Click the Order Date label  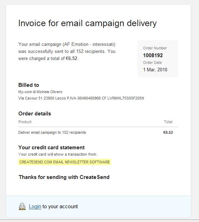point(152,62)
